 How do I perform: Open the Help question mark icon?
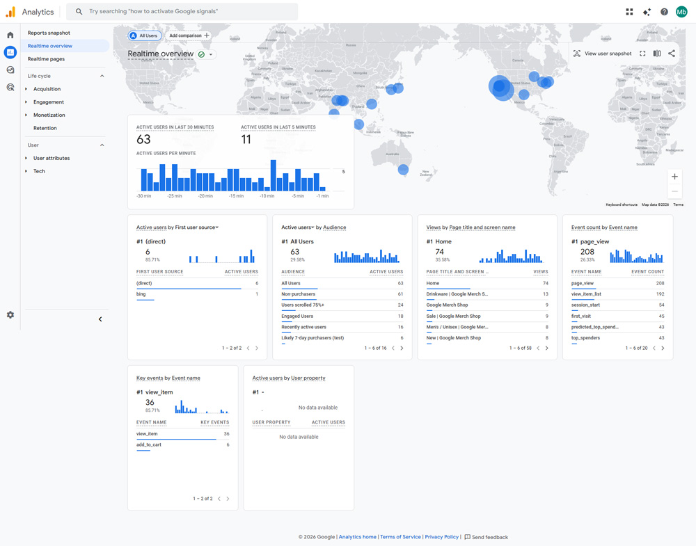pos(664,12)
